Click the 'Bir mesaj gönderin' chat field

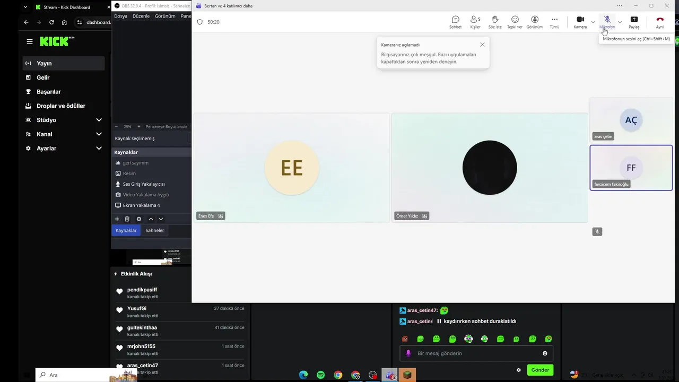tap(476, 353)
